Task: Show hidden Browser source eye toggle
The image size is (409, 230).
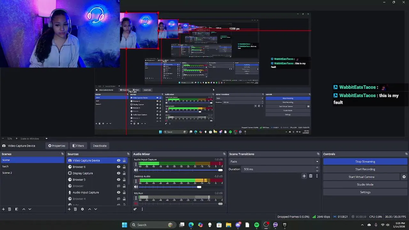Action: [x=119, y=186]
